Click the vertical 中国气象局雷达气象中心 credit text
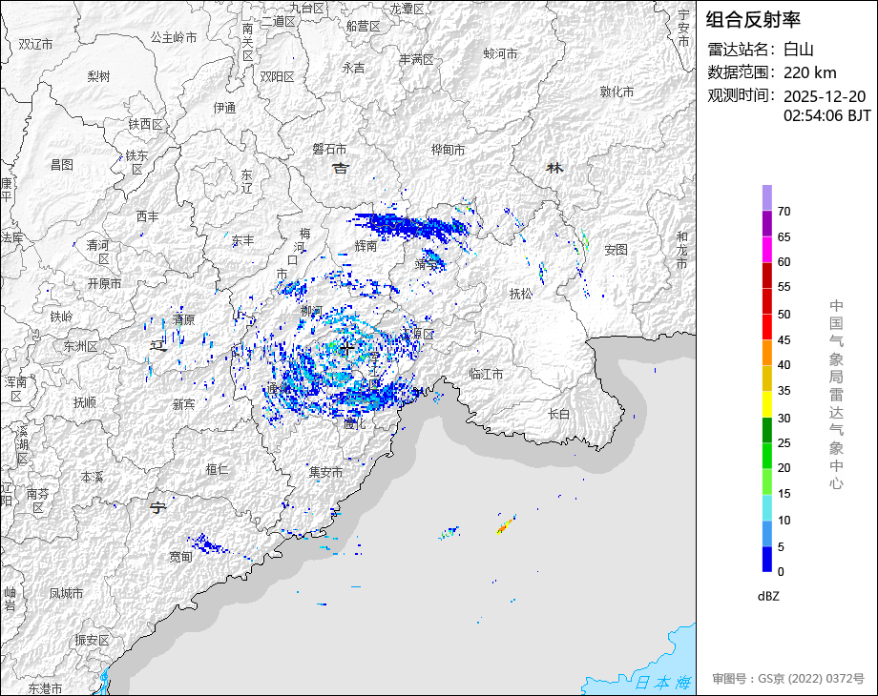This screenshot has height=696, width=878. [x=836, y=395]
